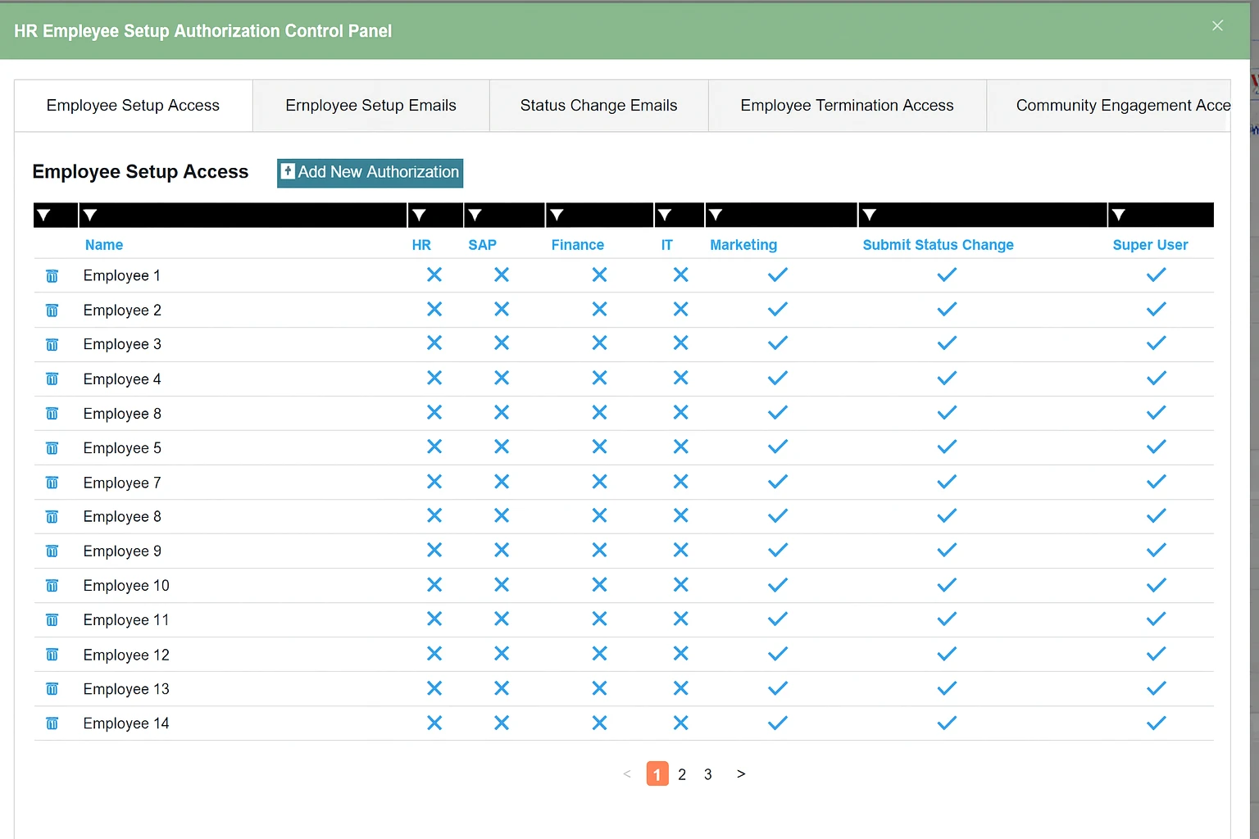Switch to the Employee Setup Emails tab
Viewport: 1259px width, 839px height.
370,106
